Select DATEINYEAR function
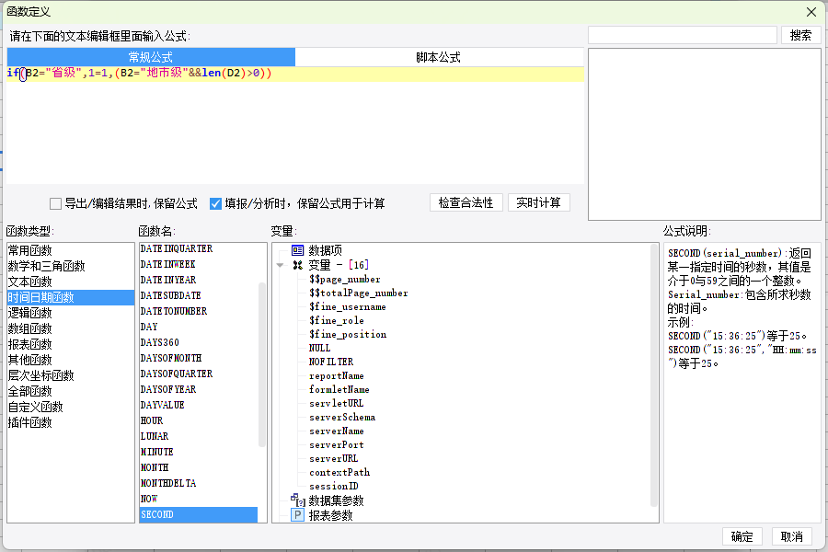 point(199,280)
